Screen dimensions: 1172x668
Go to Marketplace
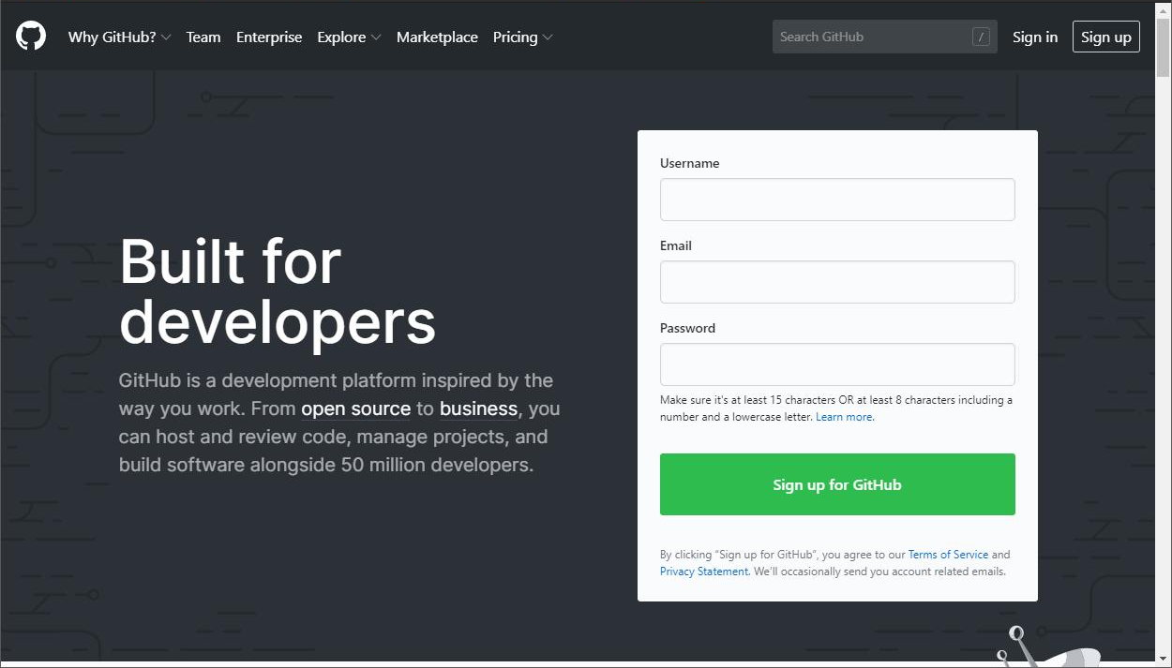click(437, 37)
